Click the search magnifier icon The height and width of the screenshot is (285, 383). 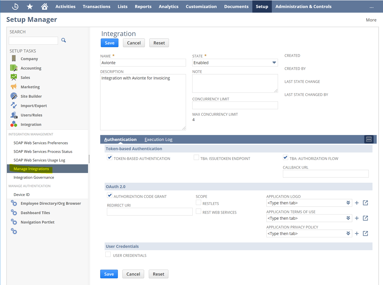(64, 40)
